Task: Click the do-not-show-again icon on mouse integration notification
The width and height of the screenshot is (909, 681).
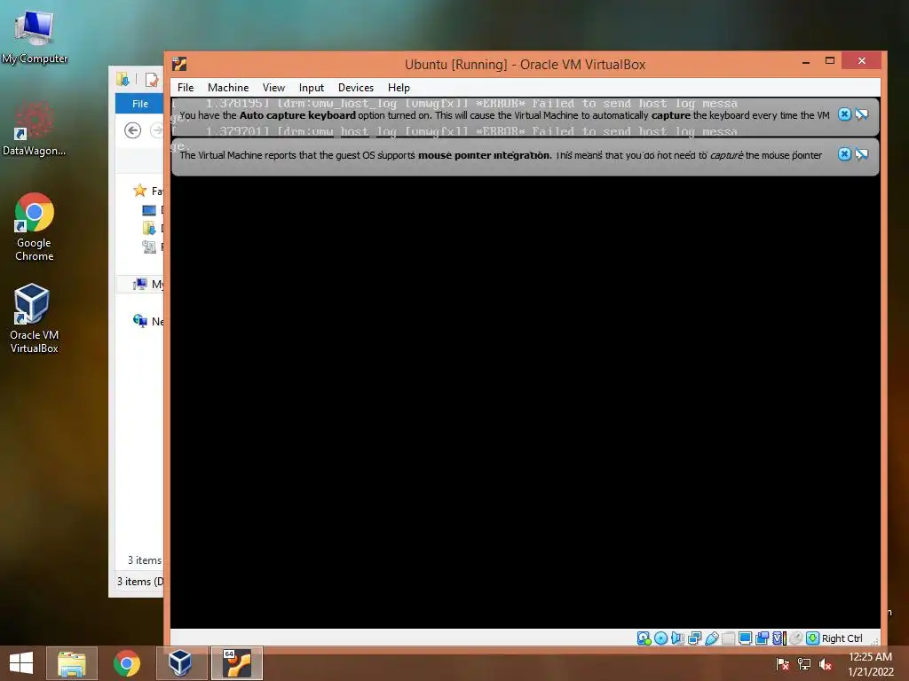Action: (861, 154)
